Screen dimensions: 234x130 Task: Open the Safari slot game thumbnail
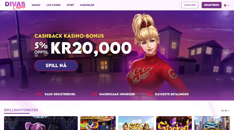pos(136,123)
